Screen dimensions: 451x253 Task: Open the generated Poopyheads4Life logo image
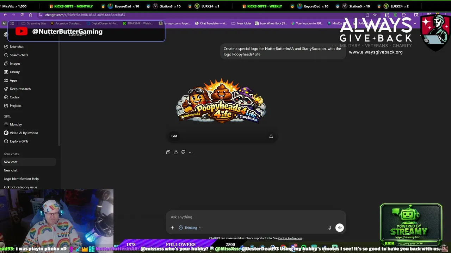pos(221,100)
